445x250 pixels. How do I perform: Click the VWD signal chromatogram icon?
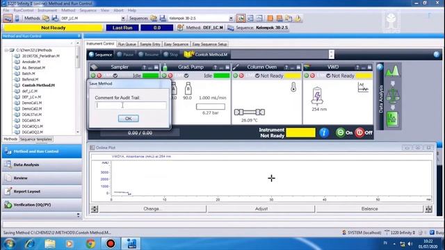click(x=363, y=87)
